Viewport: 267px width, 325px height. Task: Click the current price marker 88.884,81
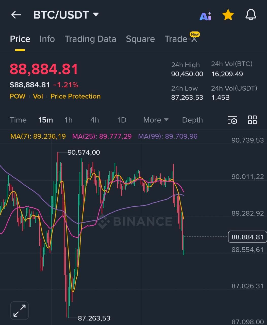(247, 237)
